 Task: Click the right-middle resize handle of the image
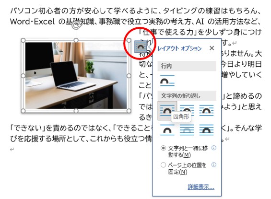click(129, 76)
